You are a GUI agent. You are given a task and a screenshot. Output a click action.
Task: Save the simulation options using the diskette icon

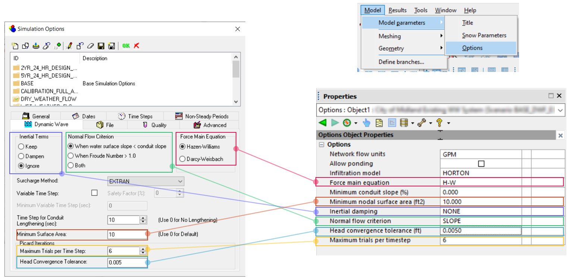coord(101,45)
